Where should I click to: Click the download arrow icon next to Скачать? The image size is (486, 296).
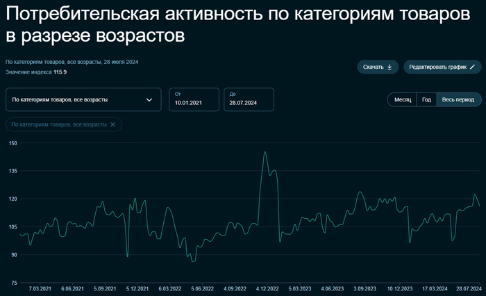point(389,67)
